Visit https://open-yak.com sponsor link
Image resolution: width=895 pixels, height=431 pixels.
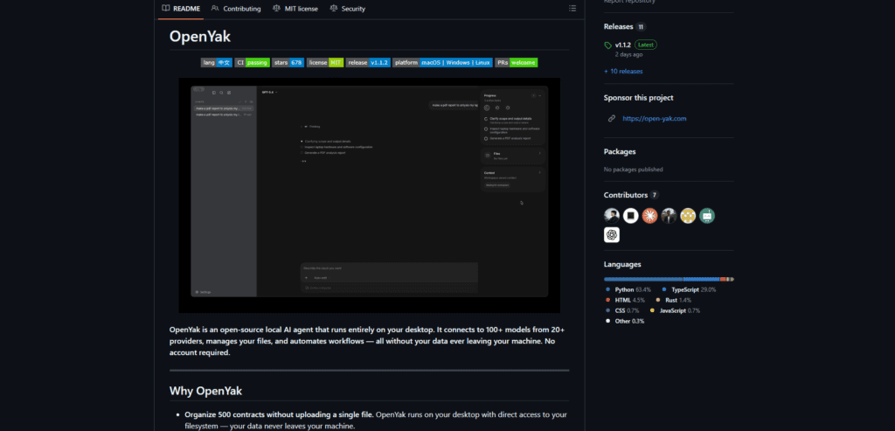click(x=654, y=119)
